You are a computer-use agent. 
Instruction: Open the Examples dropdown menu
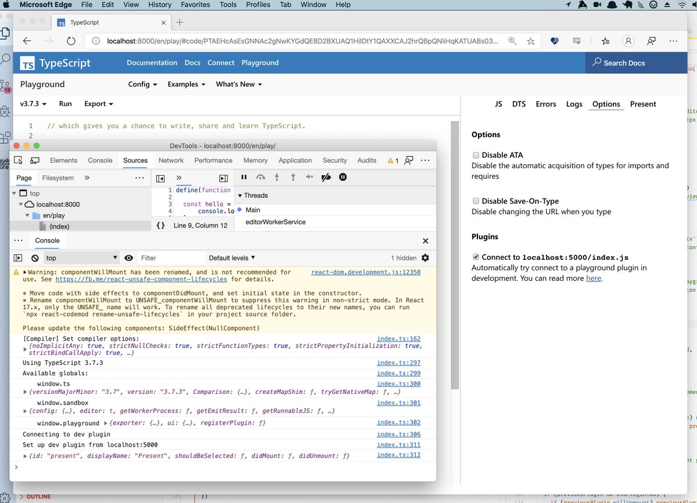coord(186,84)
